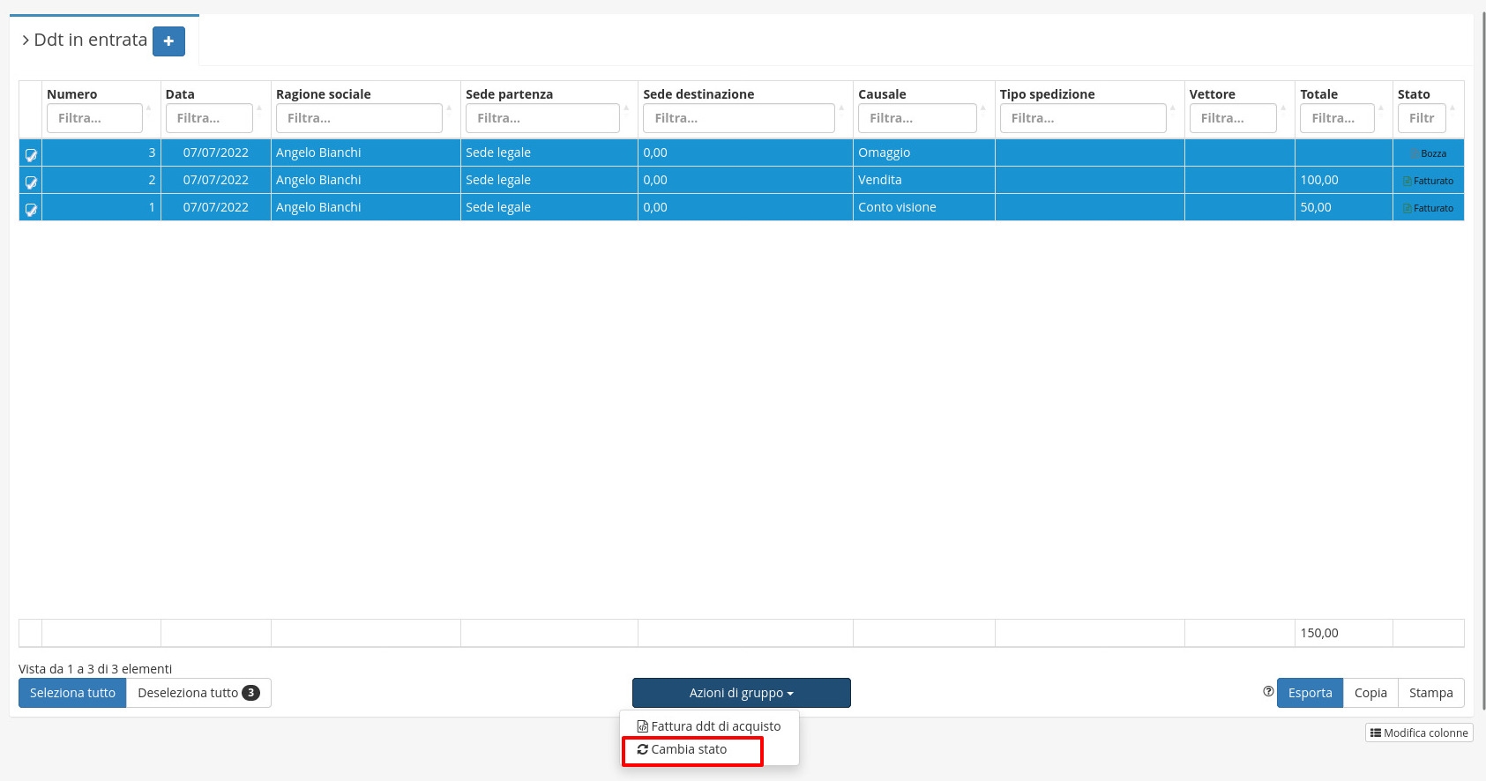Click the sort arrows in Data column

tap(259, 108)
